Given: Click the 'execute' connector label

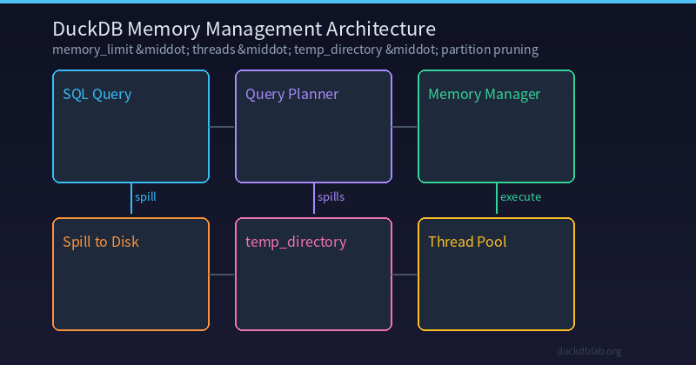Looking at the screenshot, I should point(520,197).
